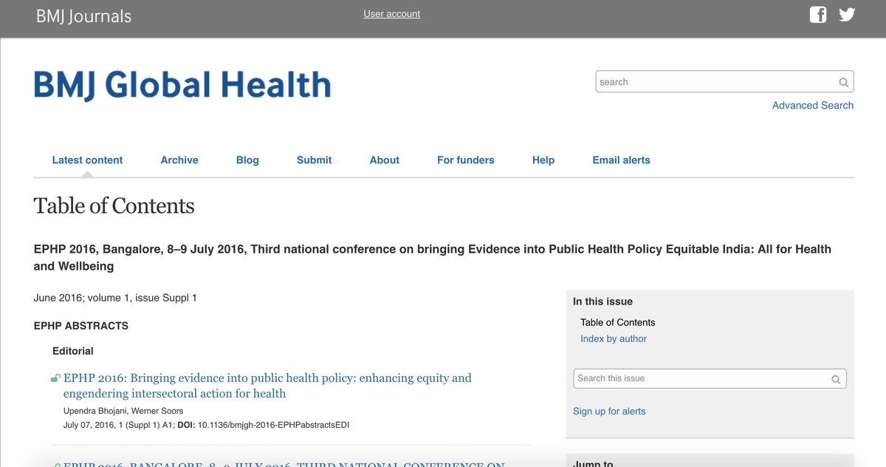Open the Archive menu item

point(179,160)
